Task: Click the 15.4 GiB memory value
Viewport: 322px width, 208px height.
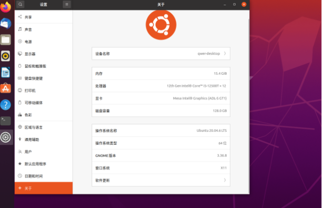Action: 220,73
